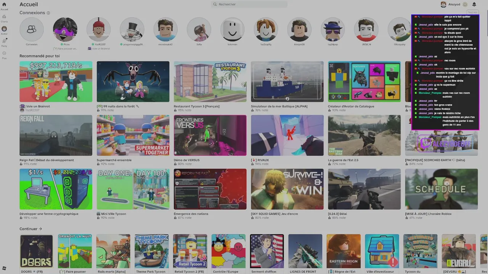Viewport: 488px width, 274px height.
Task: Open Alexym28's friend avatar
Action: click(299, 29)
